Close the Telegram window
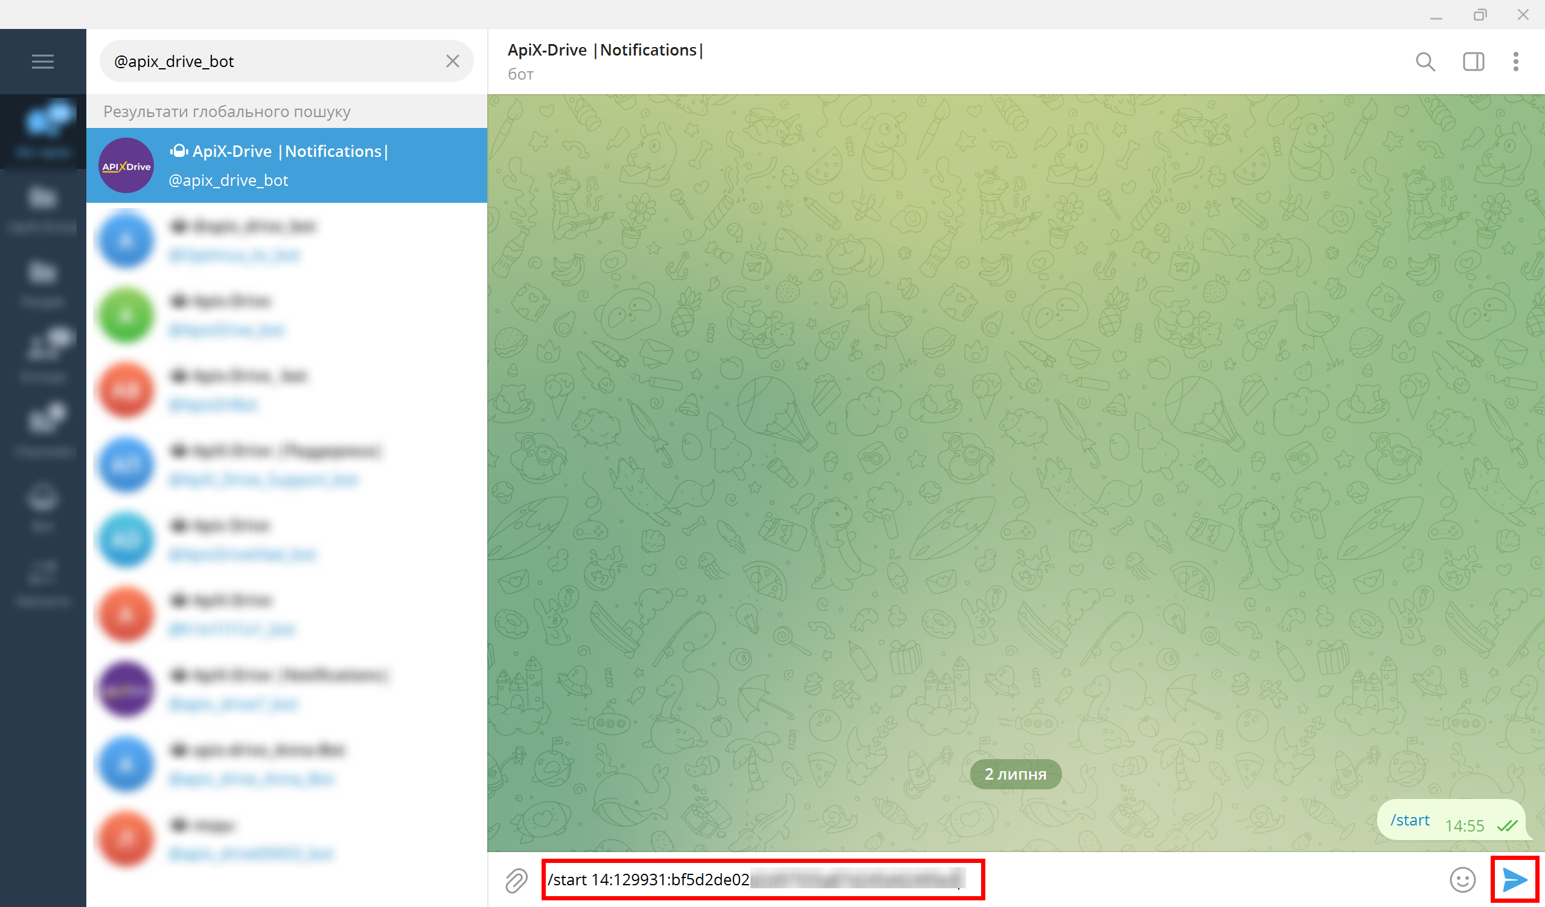This screenshot has height=907, width=1545. click(x=1523, y=14)
